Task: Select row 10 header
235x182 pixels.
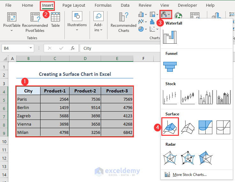Action: (x=4, y=142)
